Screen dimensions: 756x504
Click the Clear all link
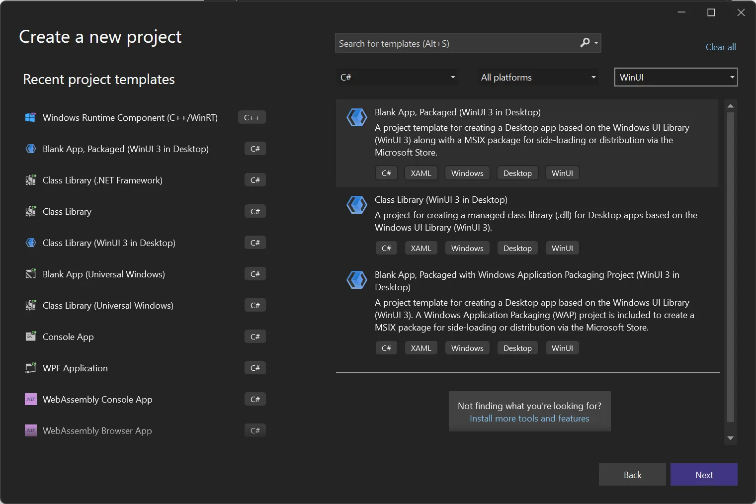(x=720, y=47)
